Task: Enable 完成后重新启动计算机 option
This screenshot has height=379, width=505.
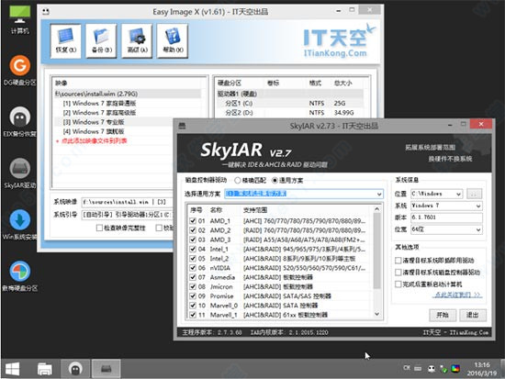Action: [x=398, y=284]
